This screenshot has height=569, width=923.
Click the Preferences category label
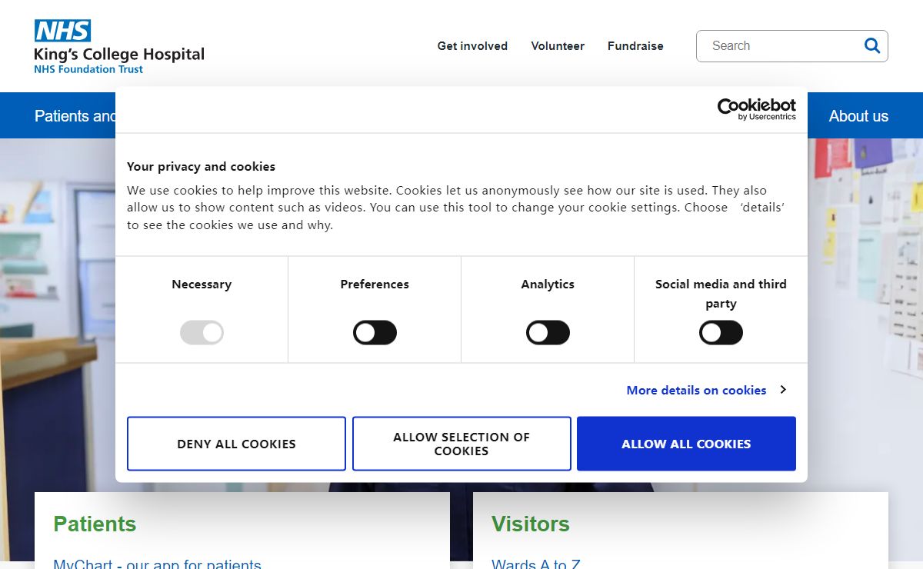(375, 284)
